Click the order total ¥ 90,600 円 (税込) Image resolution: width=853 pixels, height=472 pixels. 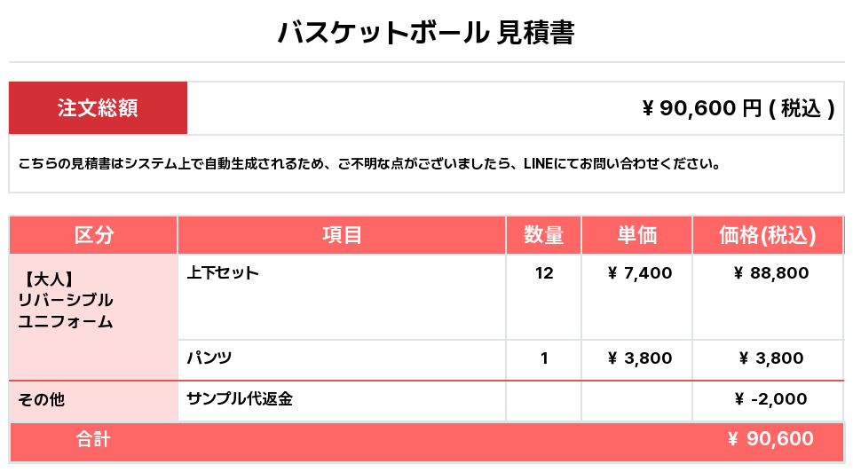click(x=738, y=108)
